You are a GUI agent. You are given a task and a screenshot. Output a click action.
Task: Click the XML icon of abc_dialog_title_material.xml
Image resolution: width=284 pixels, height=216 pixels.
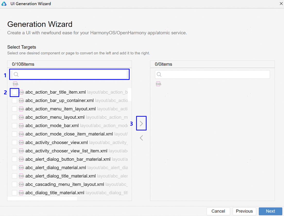click(21, 193)
